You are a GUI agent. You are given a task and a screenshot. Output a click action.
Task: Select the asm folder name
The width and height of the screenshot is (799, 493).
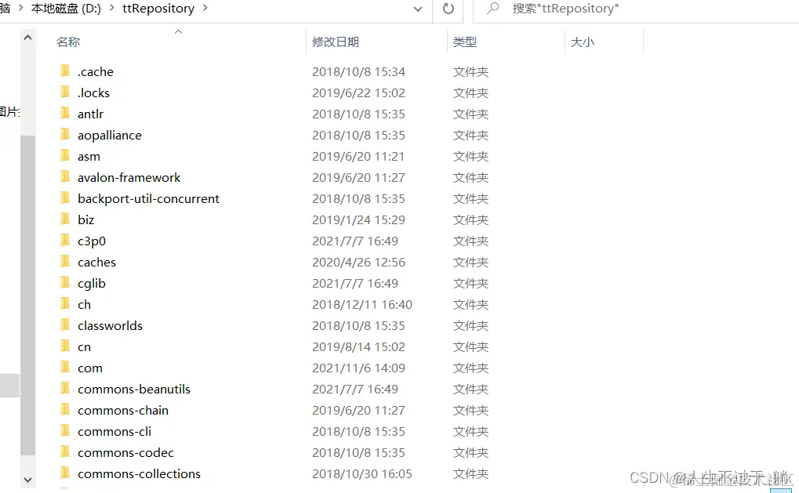click(89, 156)
